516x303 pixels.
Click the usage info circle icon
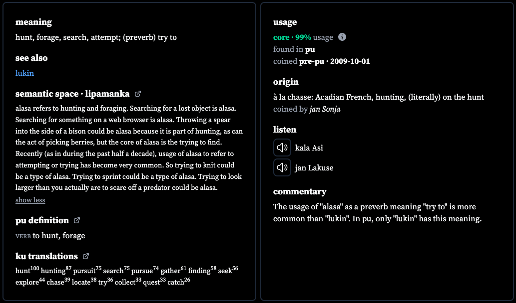click(x=342, y=37)
